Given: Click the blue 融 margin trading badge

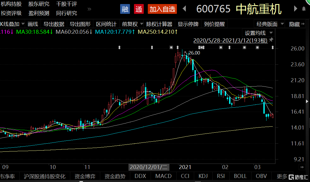Looking at the screenshot, I should (125, 9).
